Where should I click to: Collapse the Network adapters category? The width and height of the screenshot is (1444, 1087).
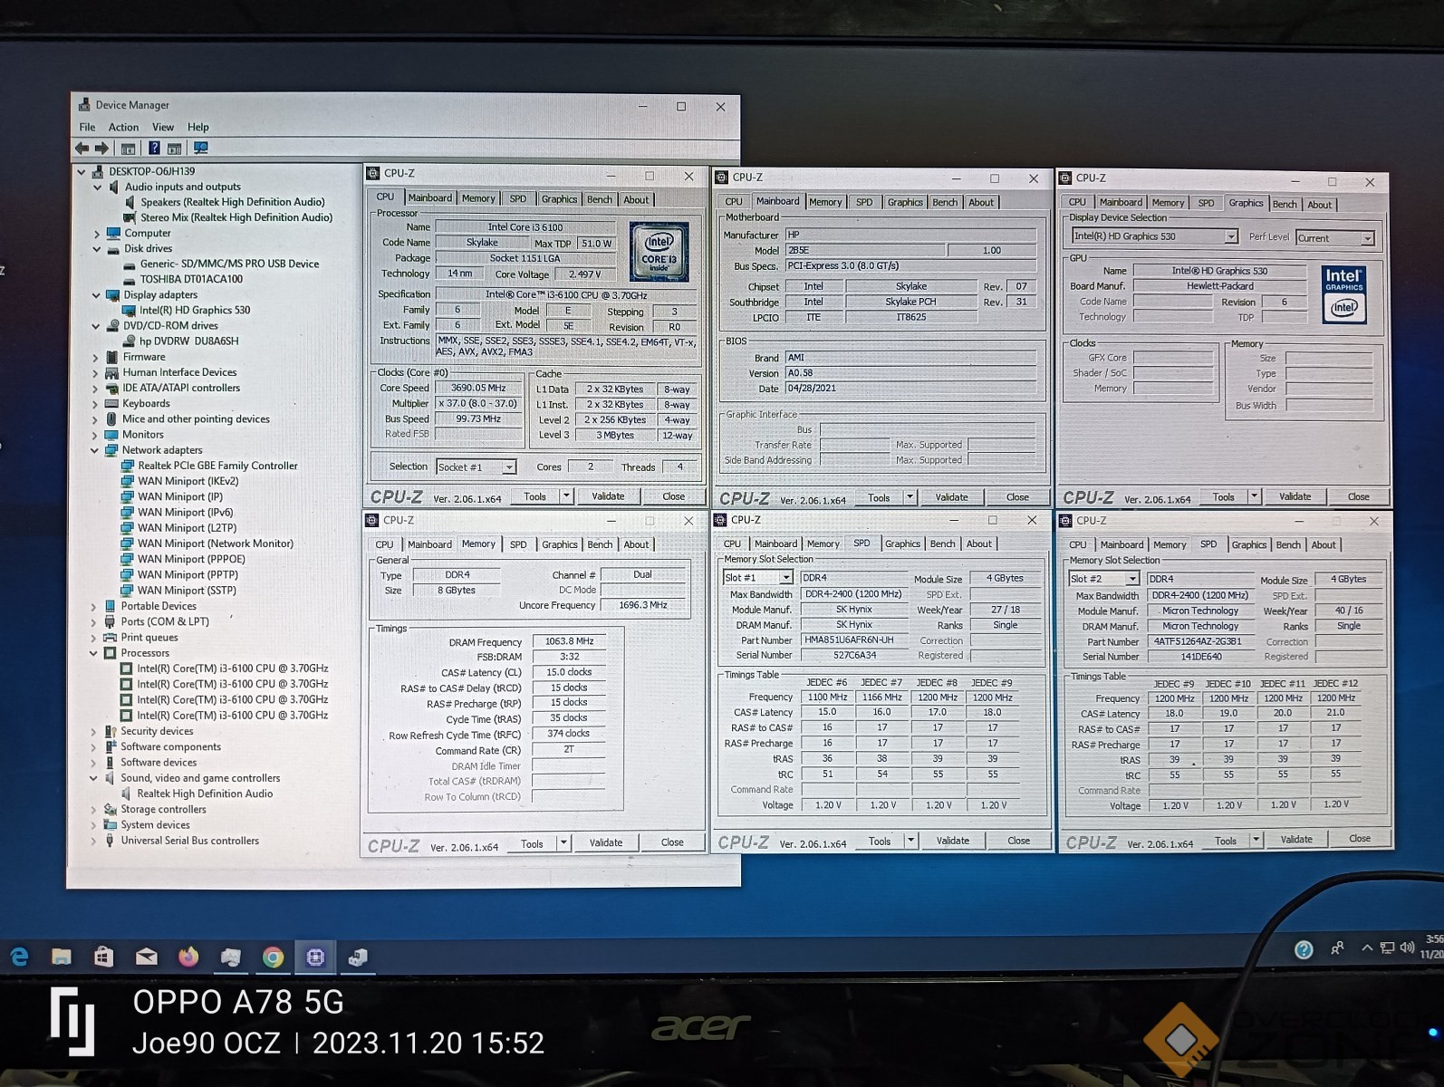point(94,450)
